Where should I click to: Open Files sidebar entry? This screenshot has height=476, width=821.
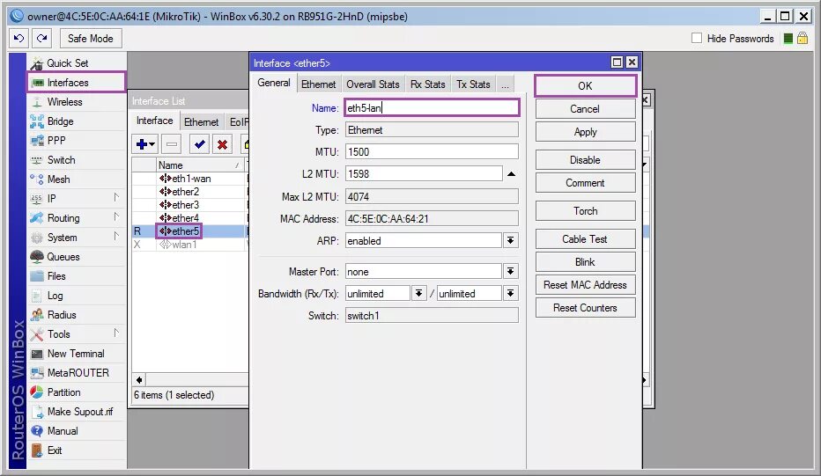point(77,276)
